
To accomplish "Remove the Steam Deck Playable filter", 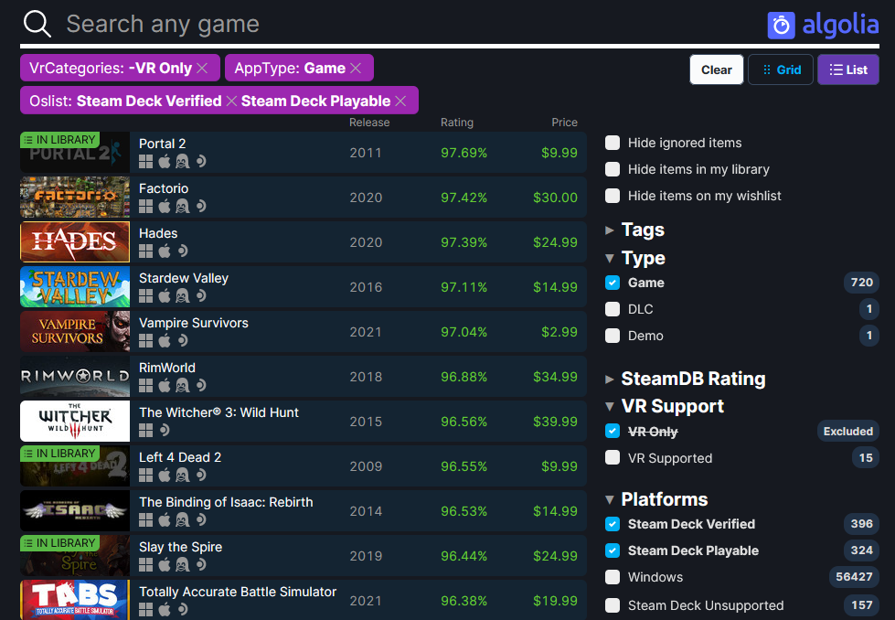I will point(400,102).
